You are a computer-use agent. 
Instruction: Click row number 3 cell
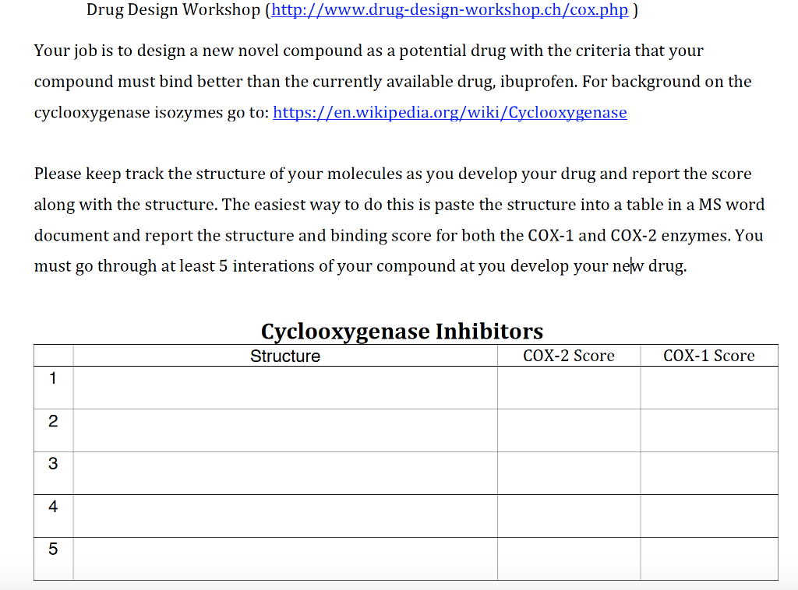[54, 473]
